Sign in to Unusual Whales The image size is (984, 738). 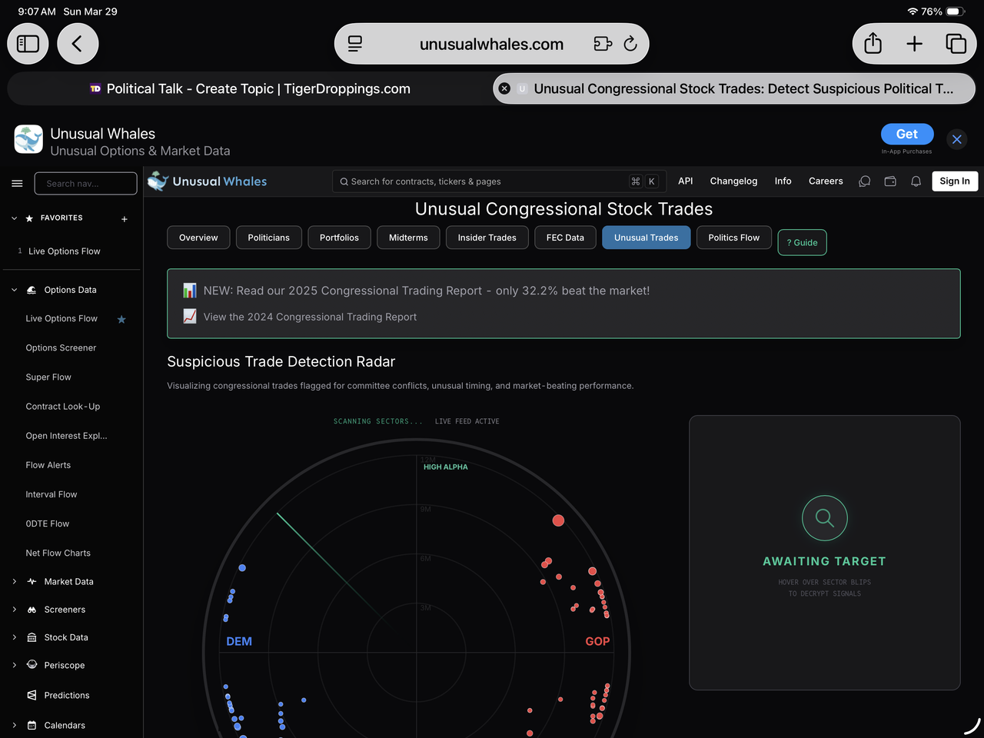point(955,181)
